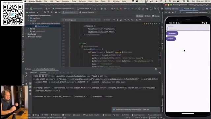Open Debug panel settings gear
211x119 pixels.
(x=156, y=69)
